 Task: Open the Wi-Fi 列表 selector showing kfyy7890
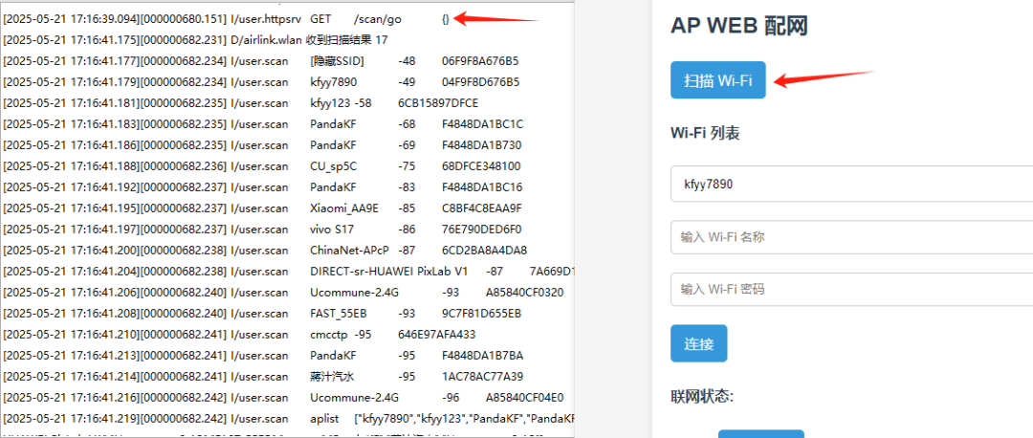852,184
